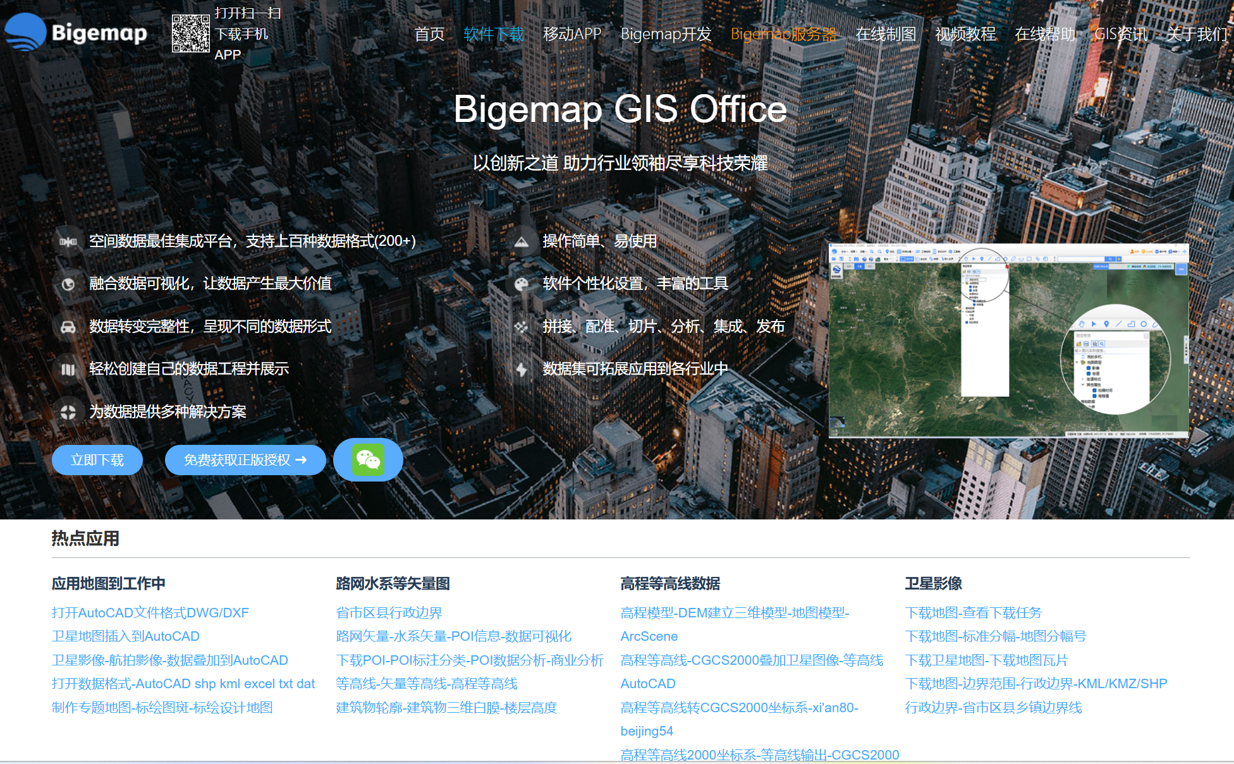Click the pie-chart icon beside 融合数据可视化

tap(68, 284)
